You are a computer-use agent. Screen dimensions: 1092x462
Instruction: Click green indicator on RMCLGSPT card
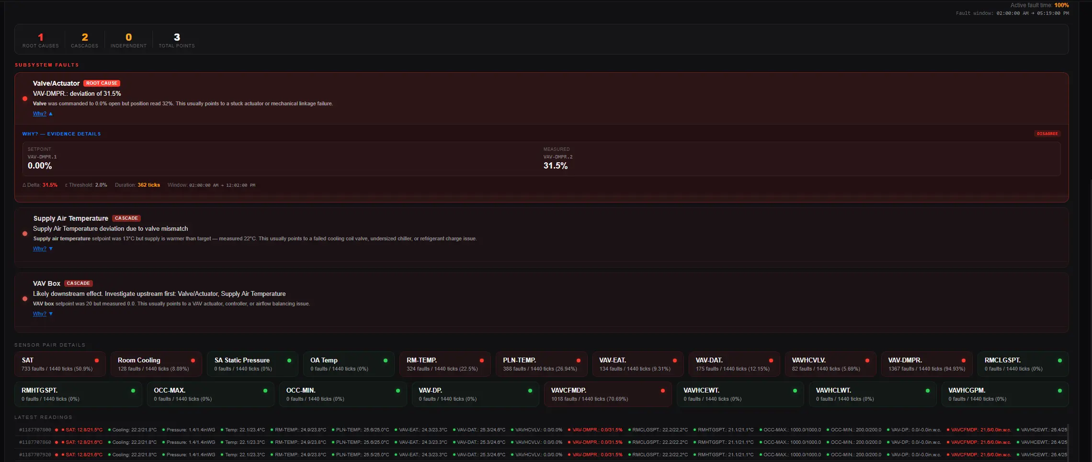coord(1060,361)
